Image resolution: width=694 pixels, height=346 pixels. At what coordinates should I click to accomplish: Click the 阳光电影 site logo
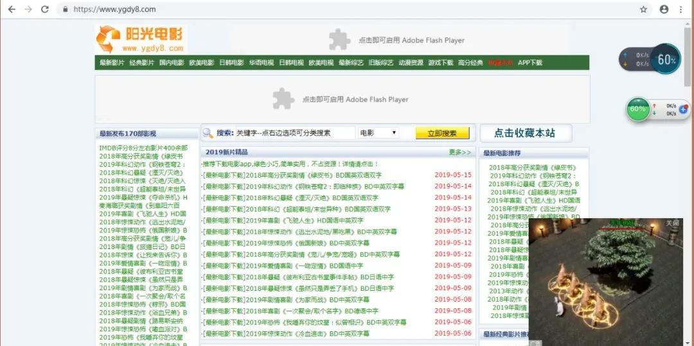[x=141, y=39]
